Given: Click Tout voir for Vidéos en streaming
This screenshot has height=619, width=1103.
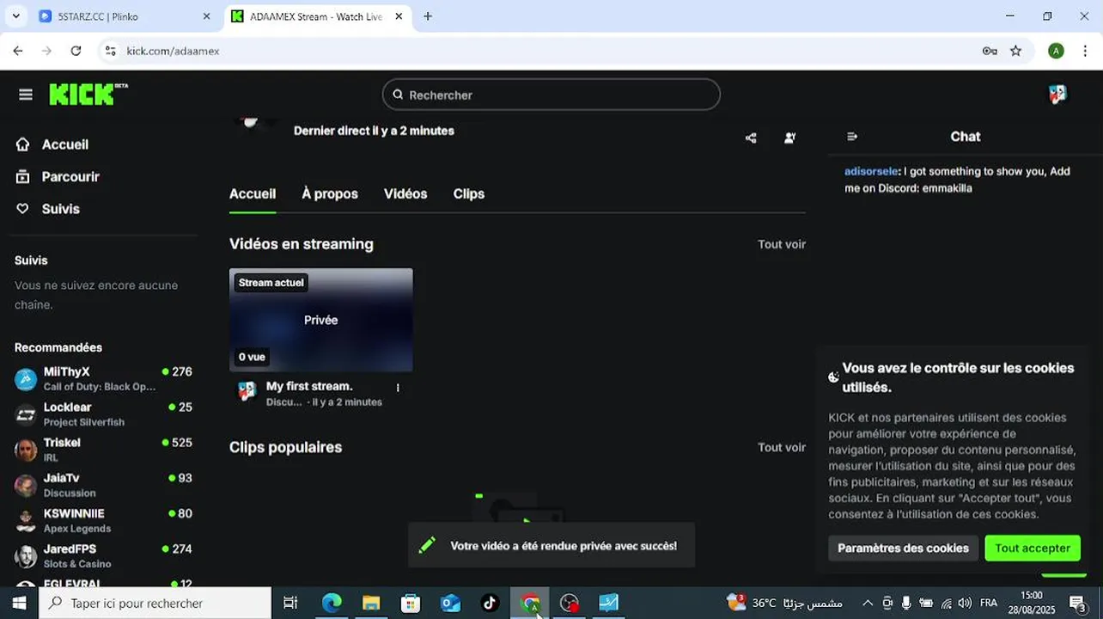Looking at the screenshot, I should click(782, 244).
